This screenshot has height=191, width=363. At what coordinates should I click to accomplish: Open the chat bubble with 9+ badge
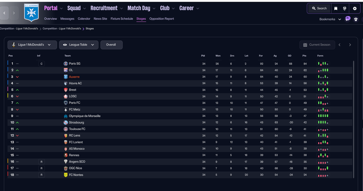[348, 19]
